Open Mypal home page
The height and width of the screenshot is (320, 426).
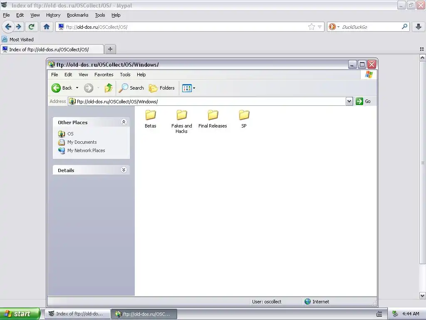[x=47, y=27]
